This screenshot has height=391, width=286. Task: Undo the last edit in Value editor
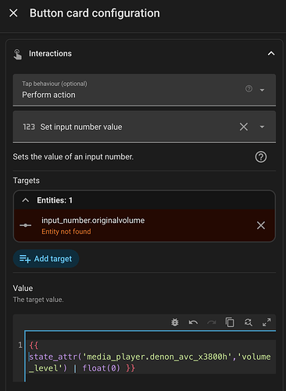click(193, 322)
